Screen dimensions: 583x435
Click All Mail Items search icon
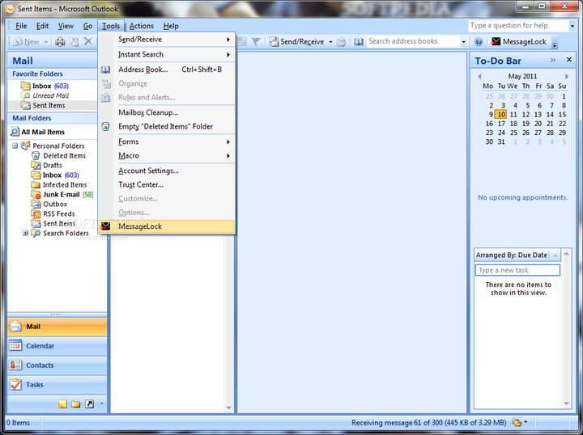pyautogui.click(x=15, y=132)
